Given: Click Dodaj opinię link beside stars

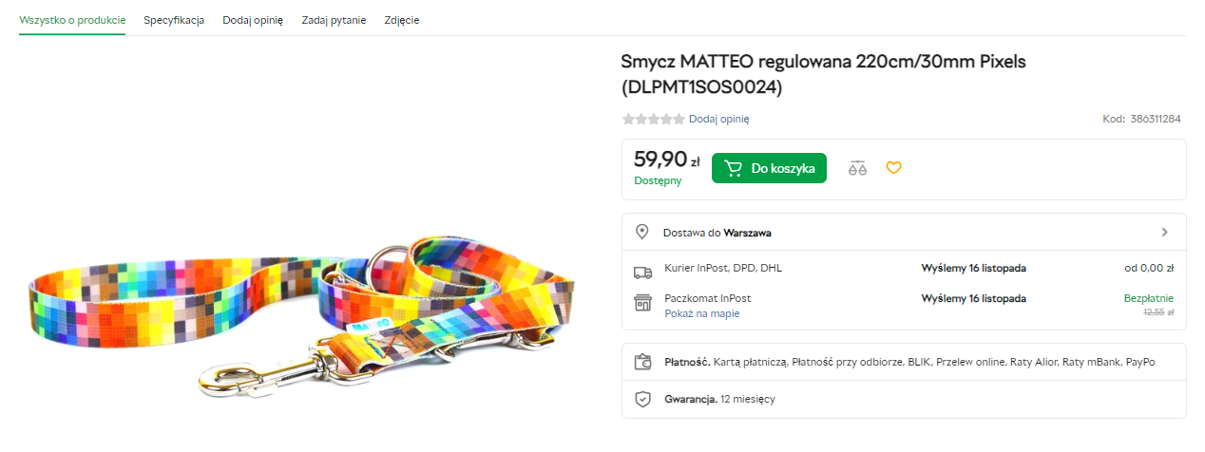Looking at the screenshot, I should click(x=719, y=119).
